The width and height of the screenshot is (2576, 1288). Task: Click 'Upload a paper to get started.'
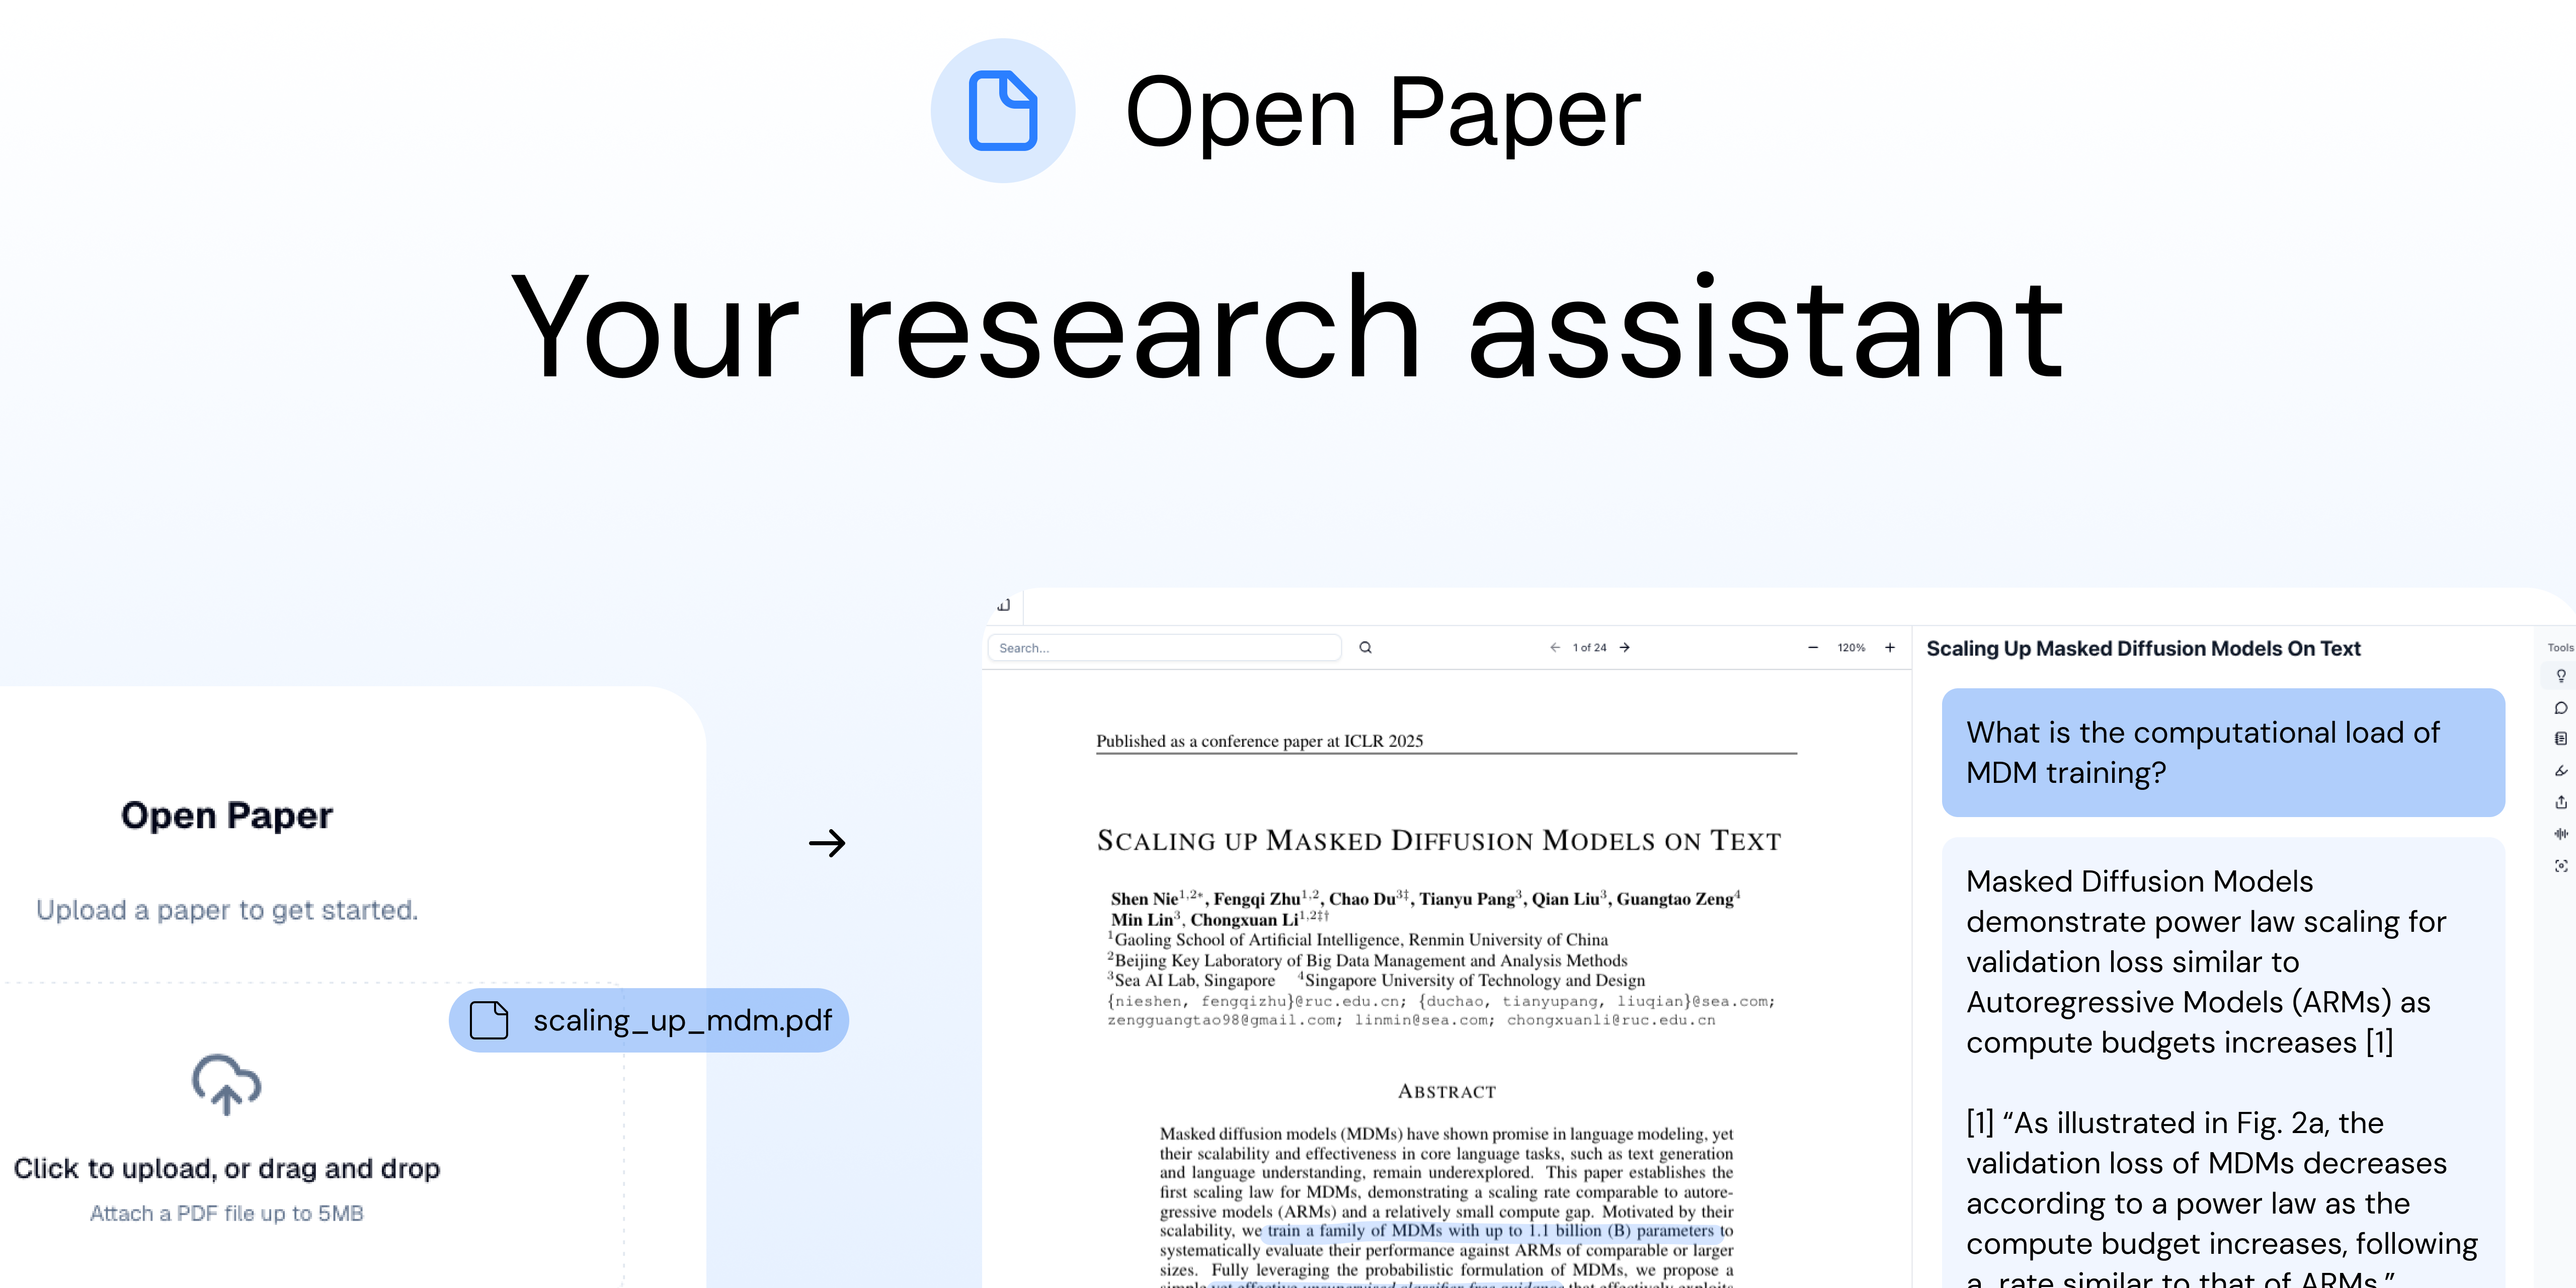[227, 910]
